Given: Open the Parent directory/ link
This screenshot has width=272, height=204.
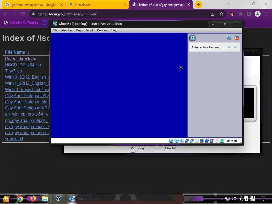Looking at the screenshot, I should tap(20, 59).
